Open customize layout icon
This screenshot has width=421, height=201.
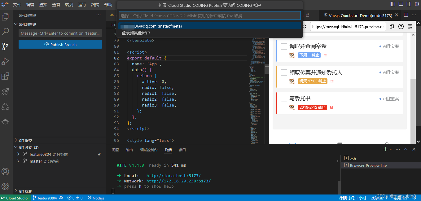coord(417,4)
